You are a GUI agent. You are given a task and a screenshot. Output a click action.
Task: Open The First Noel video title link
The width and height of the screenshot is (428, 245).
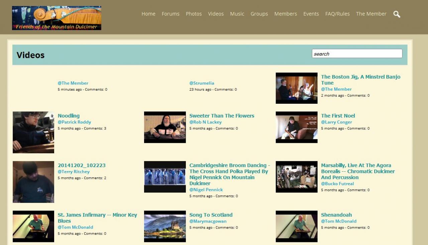point(338,116)
